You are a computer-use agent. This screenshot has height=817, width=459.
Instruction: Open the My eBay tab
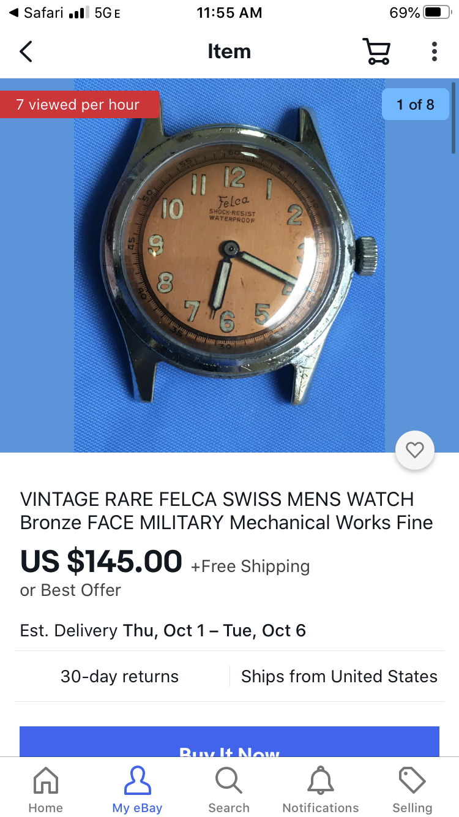(x=137, y=790)
